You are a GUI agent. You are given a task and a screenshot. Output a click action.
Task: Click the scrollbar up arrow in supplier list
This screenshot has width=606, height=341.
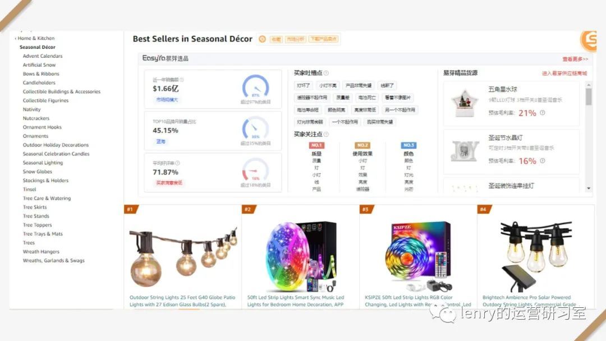point(589,85)
